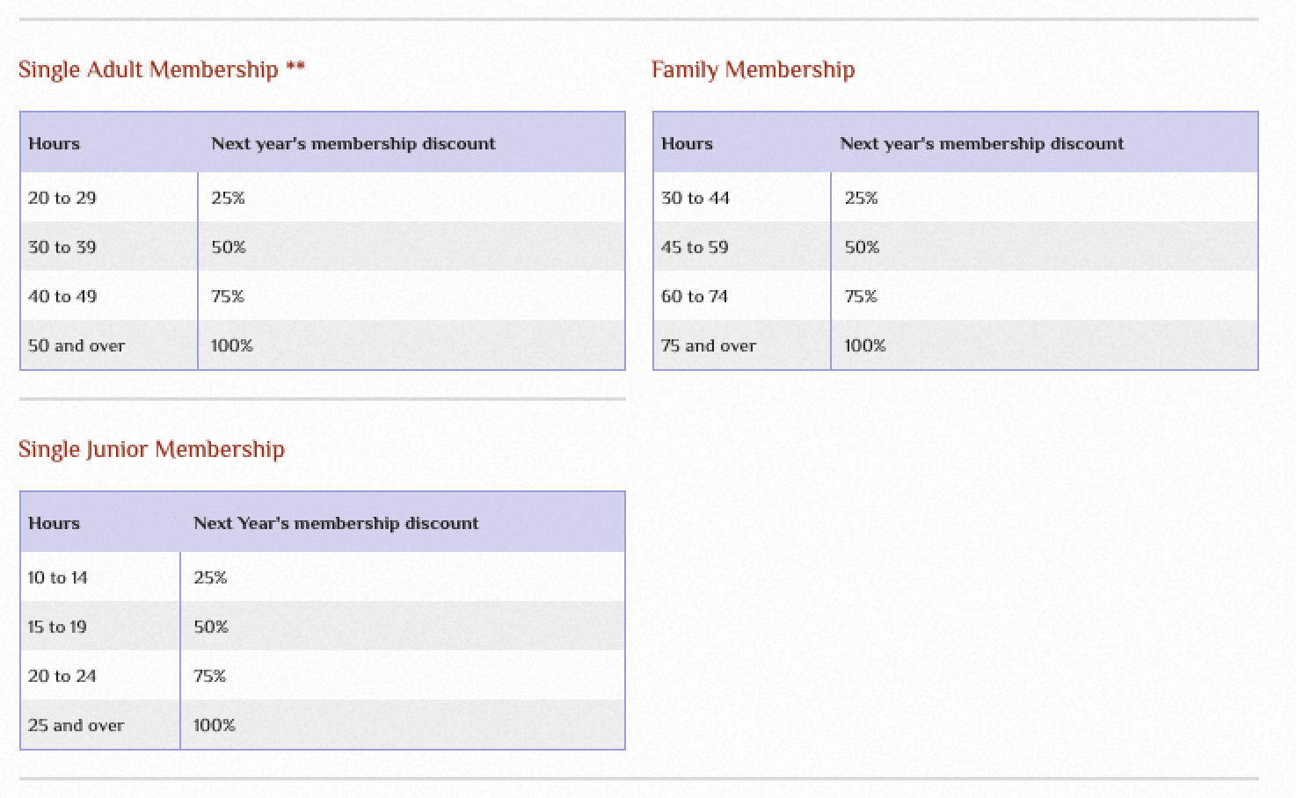
Task: Click the 100% discount in Family Membership table
Action: click(865, 345)
